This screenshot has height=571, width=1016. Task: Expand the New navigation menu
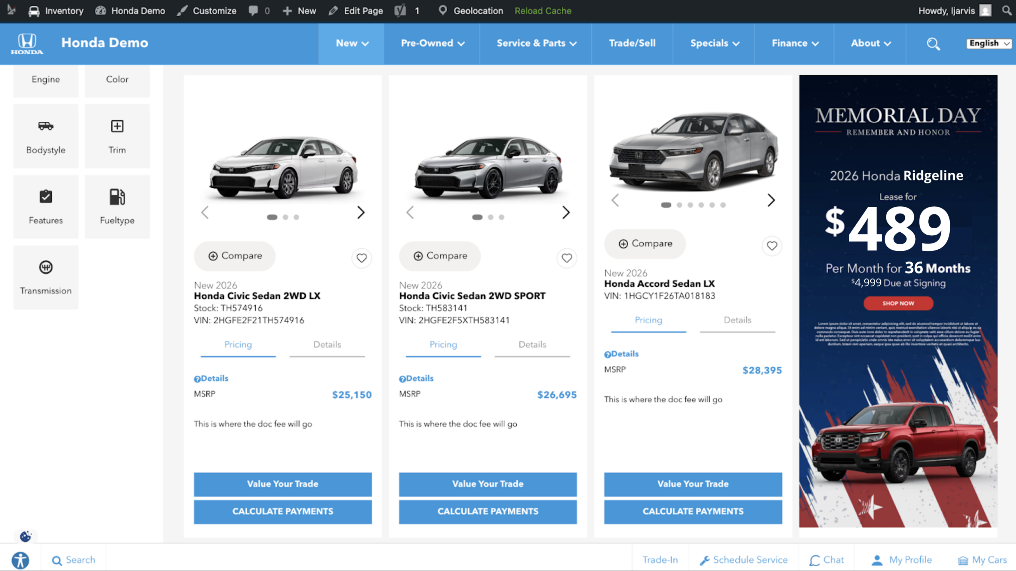tap(352, 43)
